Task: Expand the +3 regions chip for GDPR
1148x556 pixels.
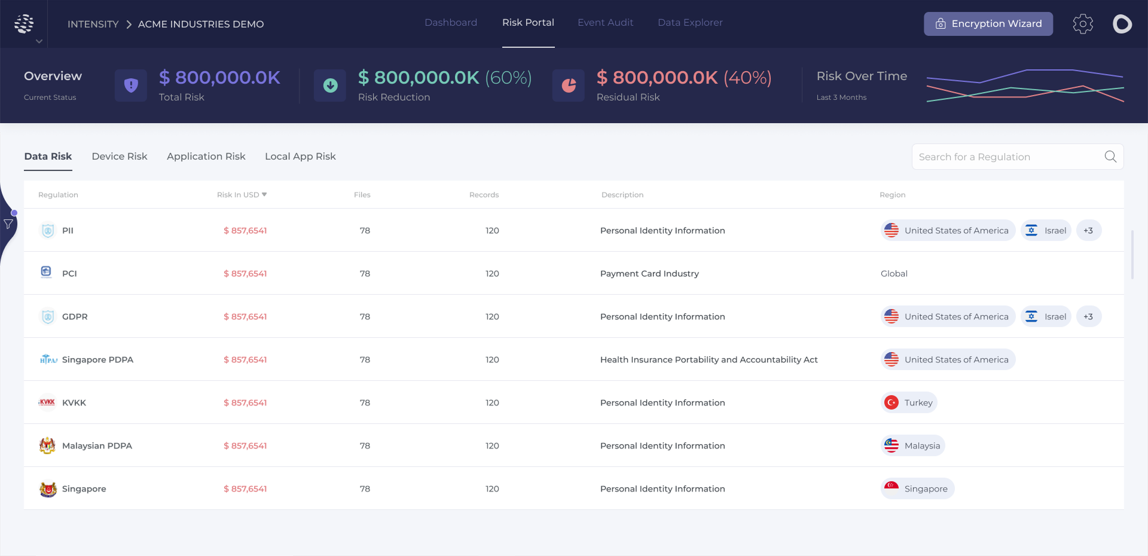Action: tap(1088, 317)
